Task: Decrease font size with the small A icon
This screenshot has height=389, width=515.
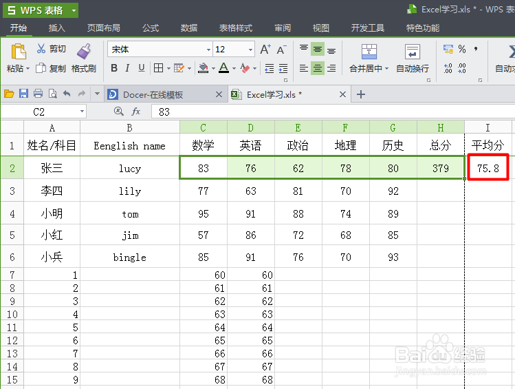Action: [x=281, y=50]
